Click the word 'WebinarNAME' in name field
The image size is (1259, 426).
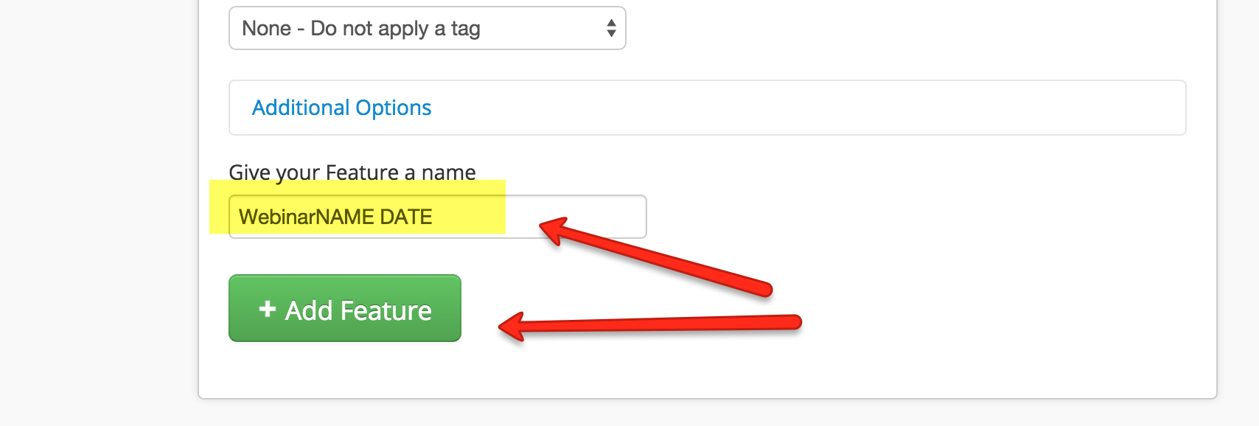coord(307,217)
